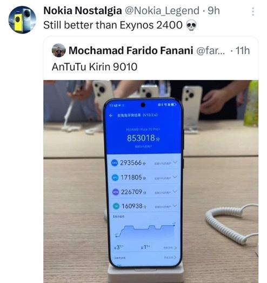Tap blue CPU score icon

click(115, 163)
